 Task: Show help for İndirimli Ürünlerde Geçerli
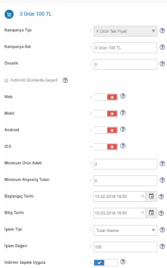65,80
